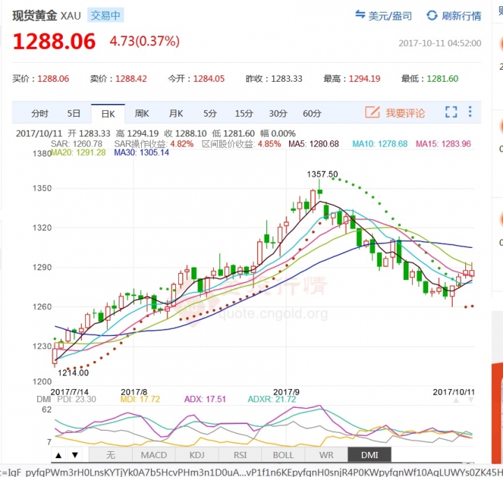This screenshot has height=477, width=503.
Task: Click the 1214.00 low price label
Action: 73,373
